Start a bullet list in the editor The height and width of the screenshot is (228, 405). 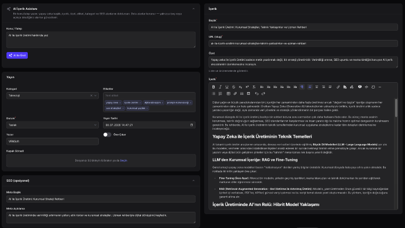[213, 94]
